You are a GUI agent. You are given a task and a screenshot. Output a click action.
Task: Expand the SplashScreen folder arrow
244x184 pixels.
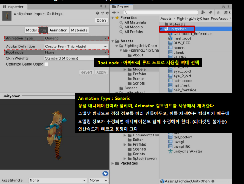[125, 159]
